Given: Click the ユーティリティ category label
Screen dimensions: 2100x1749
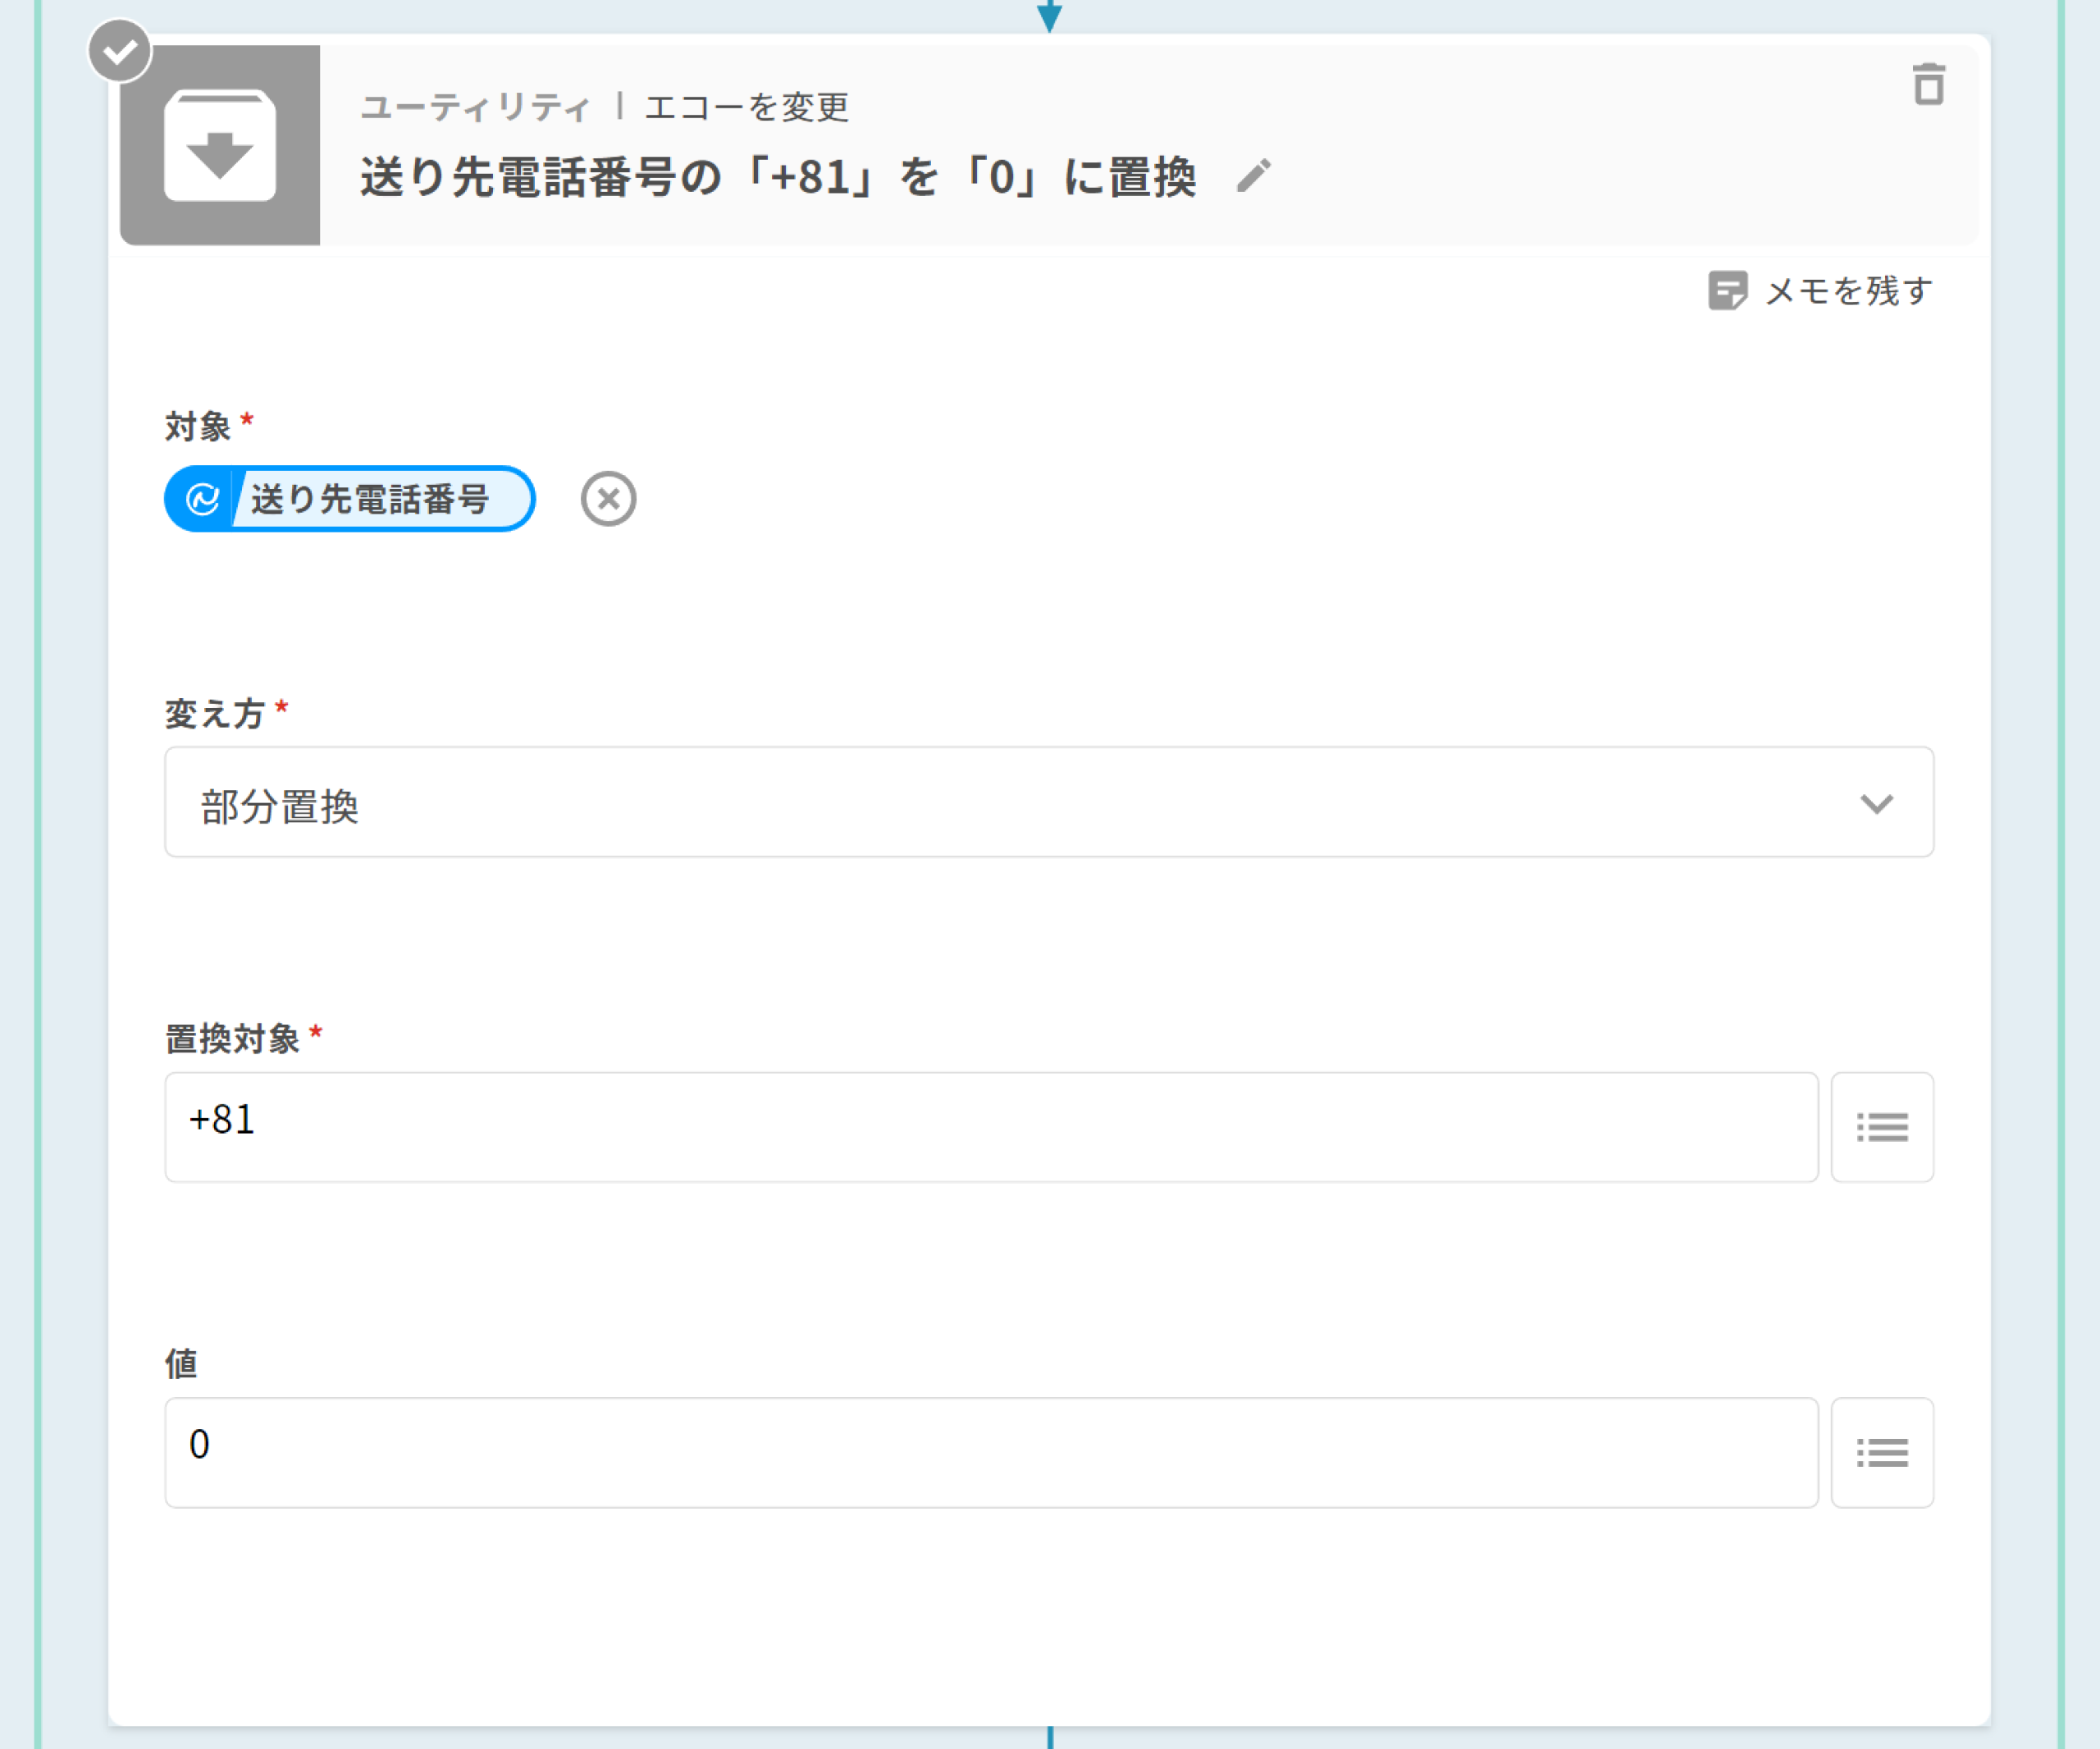Looking at the screenshot, I should [476, 107].
